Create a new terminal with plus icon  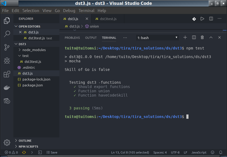185,37
